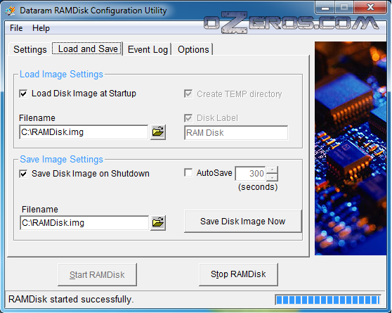Toggle Save Disk Image on Shutdown checkbox
Image resolution: width=392 pixels, height=313 pixels.
click(23, 174)
